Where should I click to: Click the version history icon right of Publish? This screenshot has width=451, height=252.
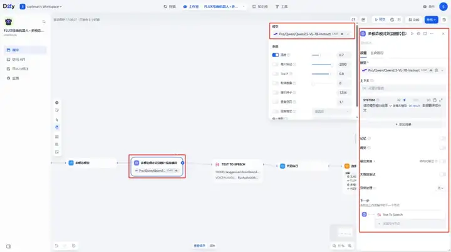[444, 19]
